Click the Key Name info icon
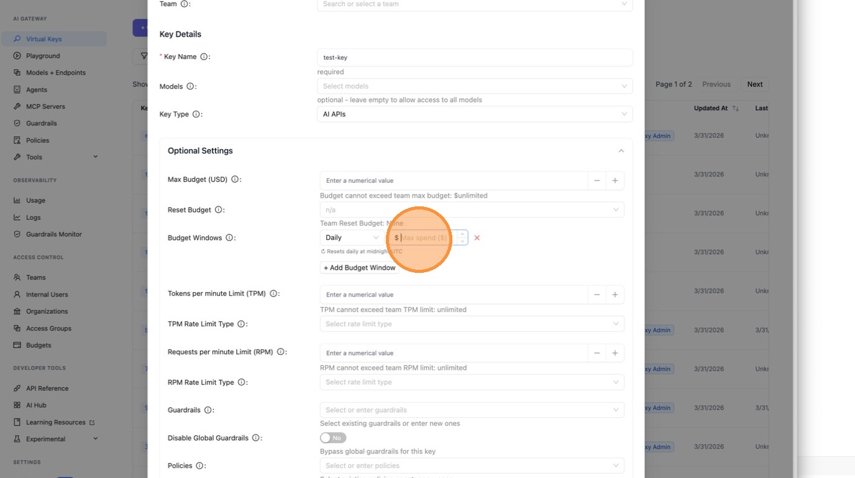The image size is (855, 478). point(204,57)
